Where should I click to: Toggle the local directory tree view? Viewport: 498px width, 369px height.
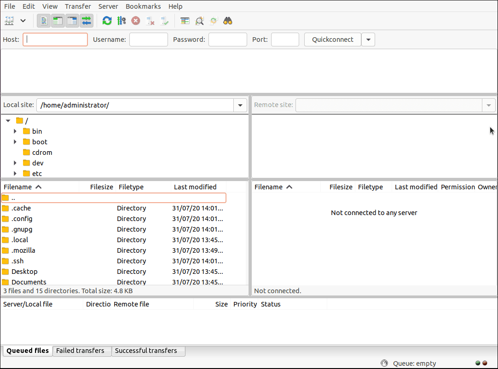tap(58, 21)
